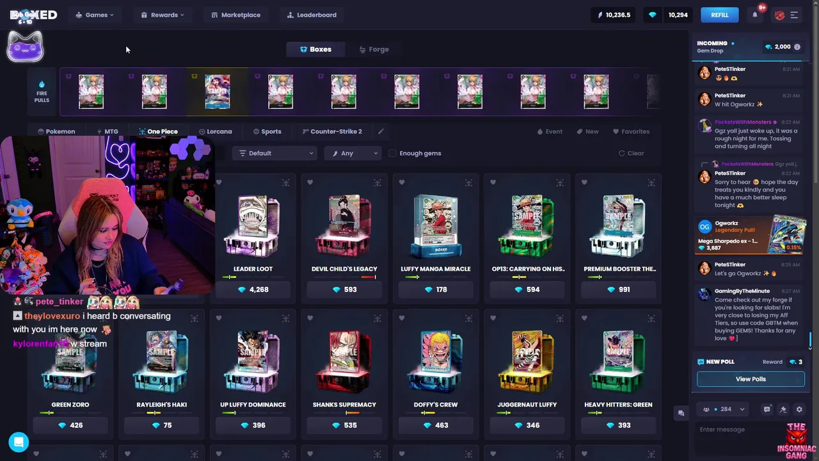Click the 4,268 price on Leader Loot

click(x=253, y=289)
